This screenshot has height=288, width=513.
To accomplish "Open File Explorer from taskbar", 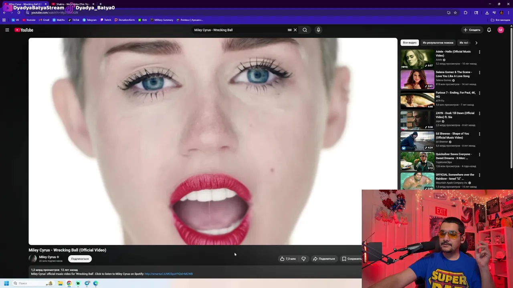I will point(60,283).
